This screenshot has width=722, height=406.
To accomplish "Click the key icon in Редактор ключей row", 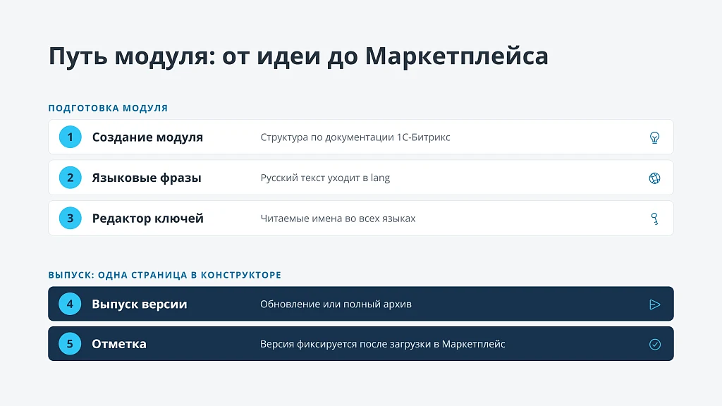I will click(654, 219).
